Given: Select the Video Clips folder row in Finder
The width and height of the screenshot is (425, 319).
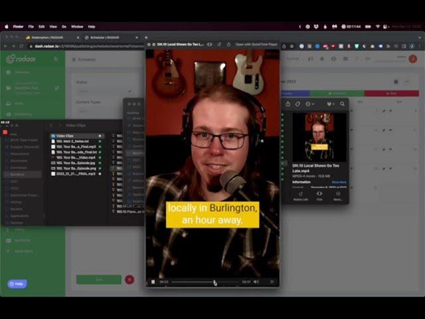Looking at the screenshot, I should point(77,136).
